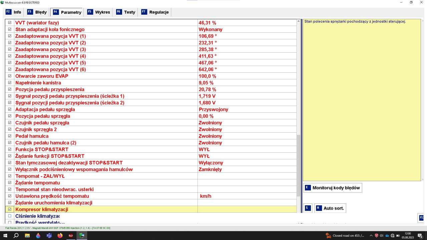Viewport: 427px width, 240px height.
Task: Click the Closed road traffic news widget
Action: pos(345,236)
